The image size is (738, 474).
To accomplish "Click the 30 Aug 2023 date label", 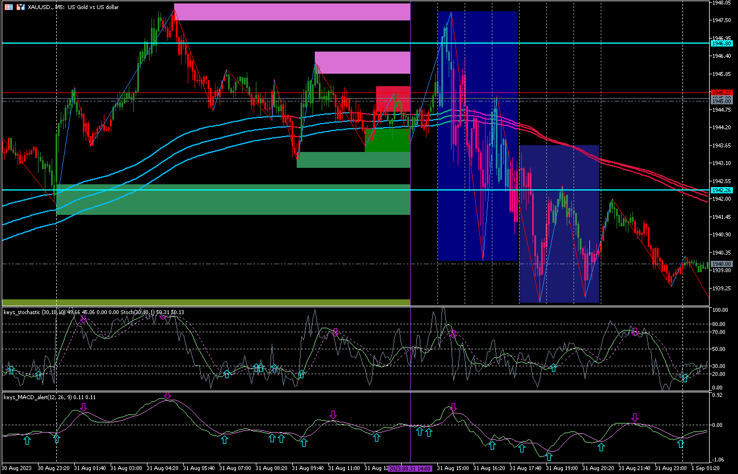I will coord(18,469).
